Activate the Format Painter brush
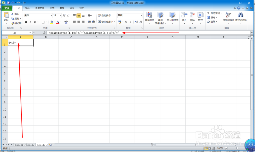Screen dimensions: 255x152 (16, 23)
